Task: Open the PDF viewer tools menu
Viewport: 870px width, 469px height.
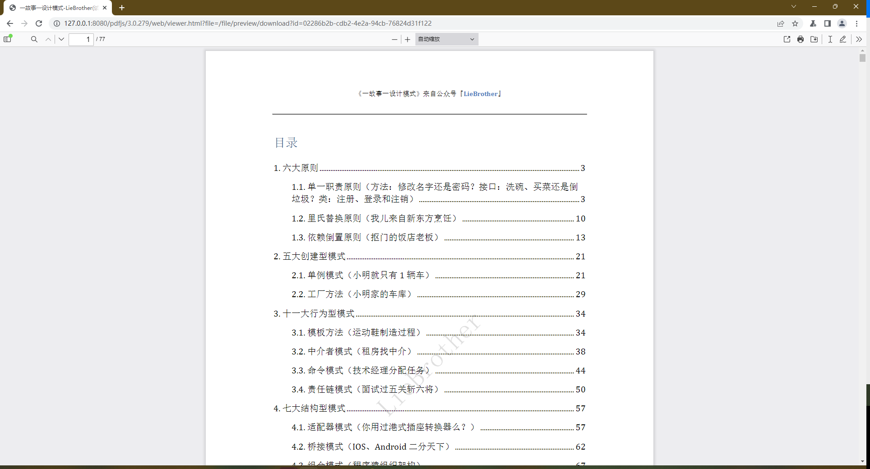Action: click(x=859, y=39)
